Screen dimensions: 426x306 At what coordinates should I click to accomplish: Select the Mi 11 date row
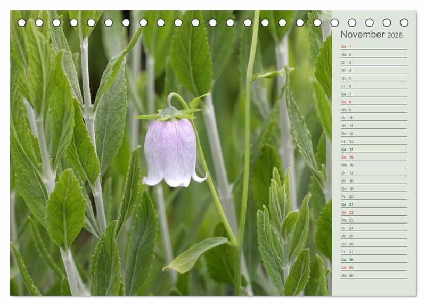(374, 126)
